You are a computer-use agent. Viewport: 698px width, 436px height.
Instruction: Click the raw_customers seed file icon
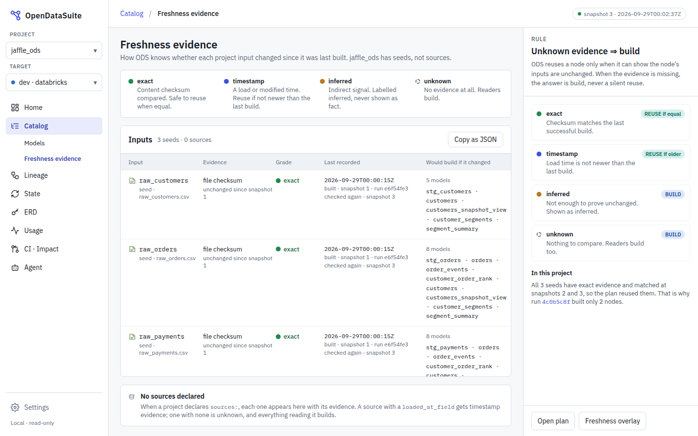[x=132, y=181]
